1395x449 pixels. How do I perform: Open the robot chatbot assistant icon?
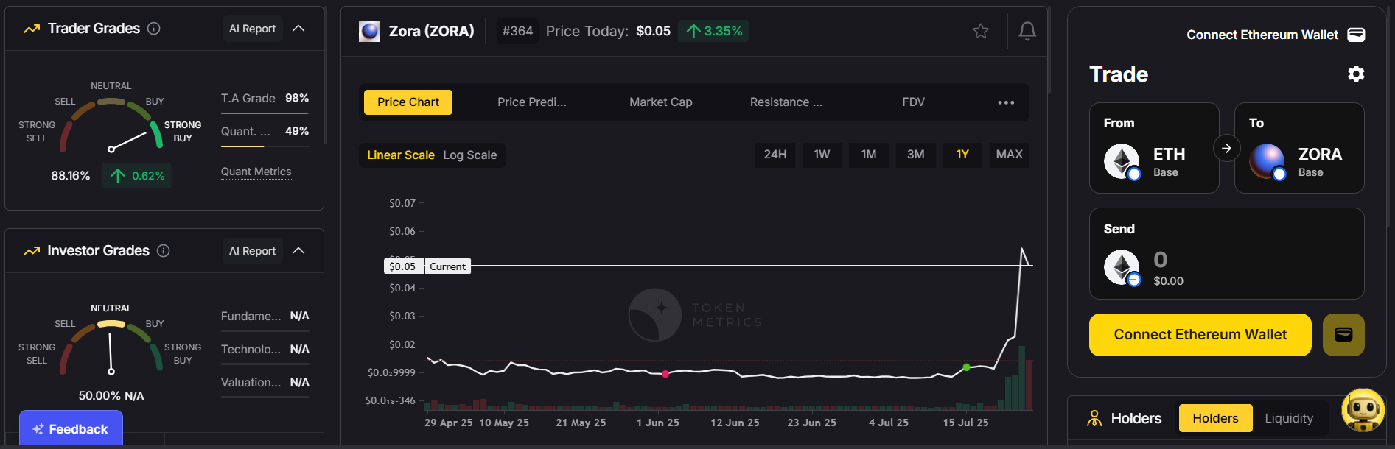[1363, 410]
